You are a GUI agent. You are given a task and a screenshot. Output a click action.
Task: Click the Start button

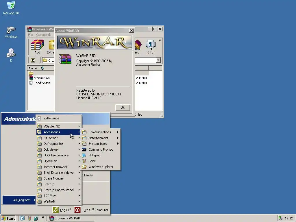click(8, 219)
